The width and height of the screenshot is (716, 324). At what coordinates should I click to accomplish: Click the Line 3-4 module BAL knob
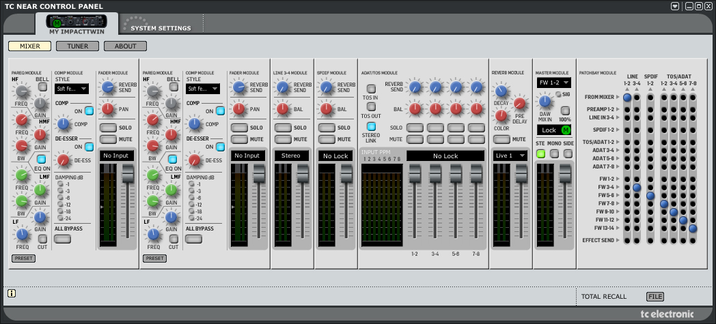click(x=283, y=108)
